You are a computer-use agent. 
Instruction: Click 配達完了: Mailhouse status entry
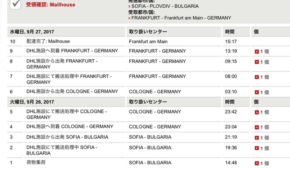pos(48,41)
